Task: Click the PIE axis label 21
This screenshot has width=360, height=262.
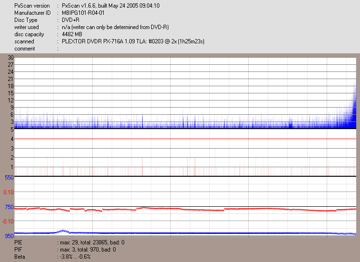Action: 10,79
